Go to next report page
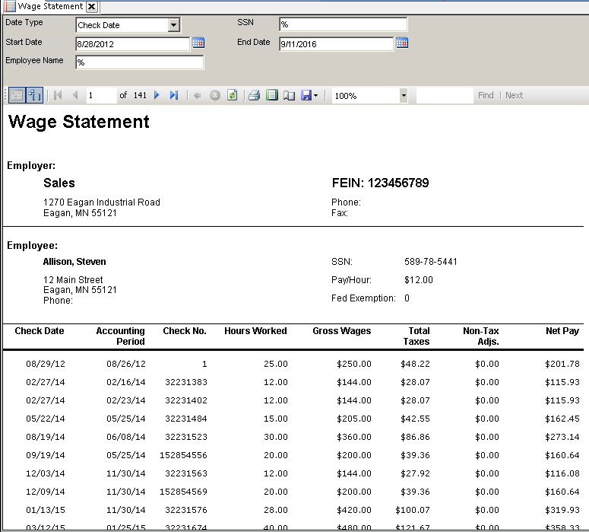 [157, 95]
